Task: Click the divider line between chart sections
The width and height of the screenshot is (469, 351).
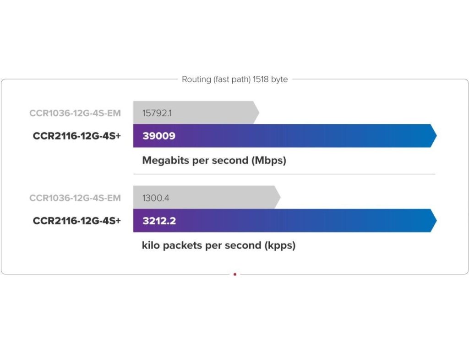Action: (284, 174)
